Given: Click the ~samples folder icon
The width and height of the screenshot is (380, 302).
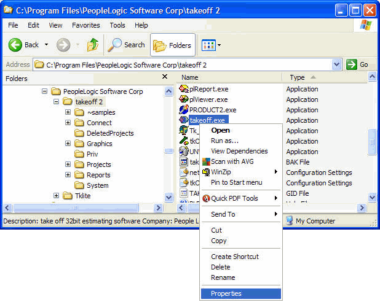Looking at the screenshot, I should [x=79, y=112].
